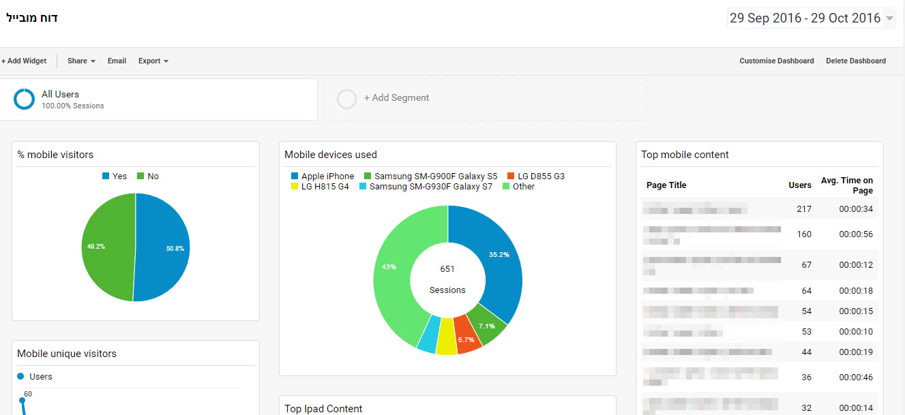Click the Mobile unique visitors widget title

pyautogui.click(x=67, y=354)
